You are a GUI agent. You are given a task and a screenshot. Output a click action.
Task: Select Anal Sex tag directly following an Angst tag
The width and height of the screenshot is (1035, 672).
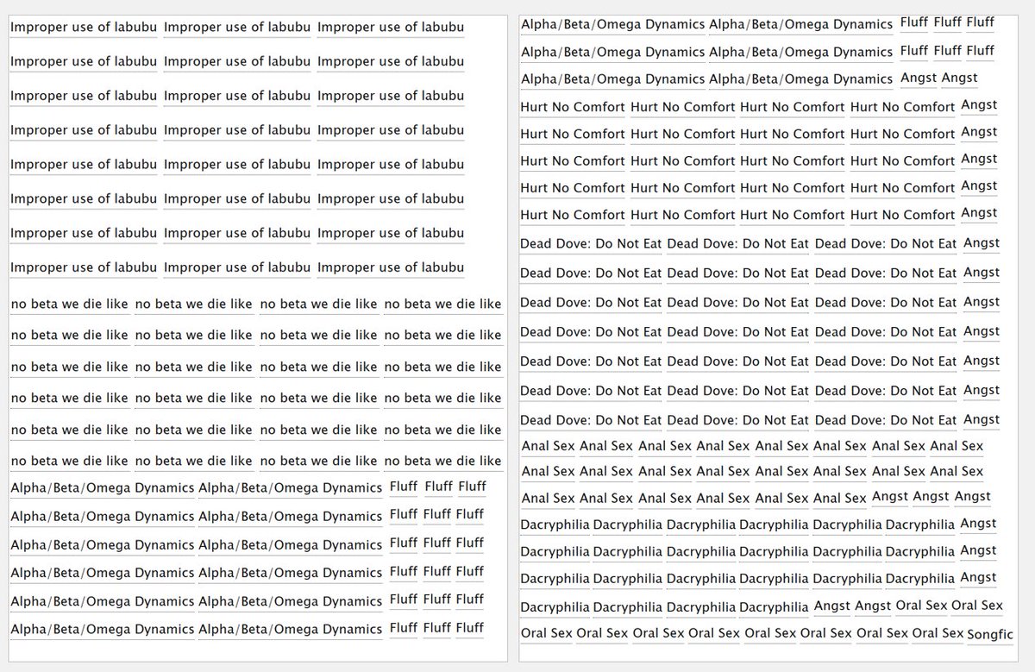[548, 446]
